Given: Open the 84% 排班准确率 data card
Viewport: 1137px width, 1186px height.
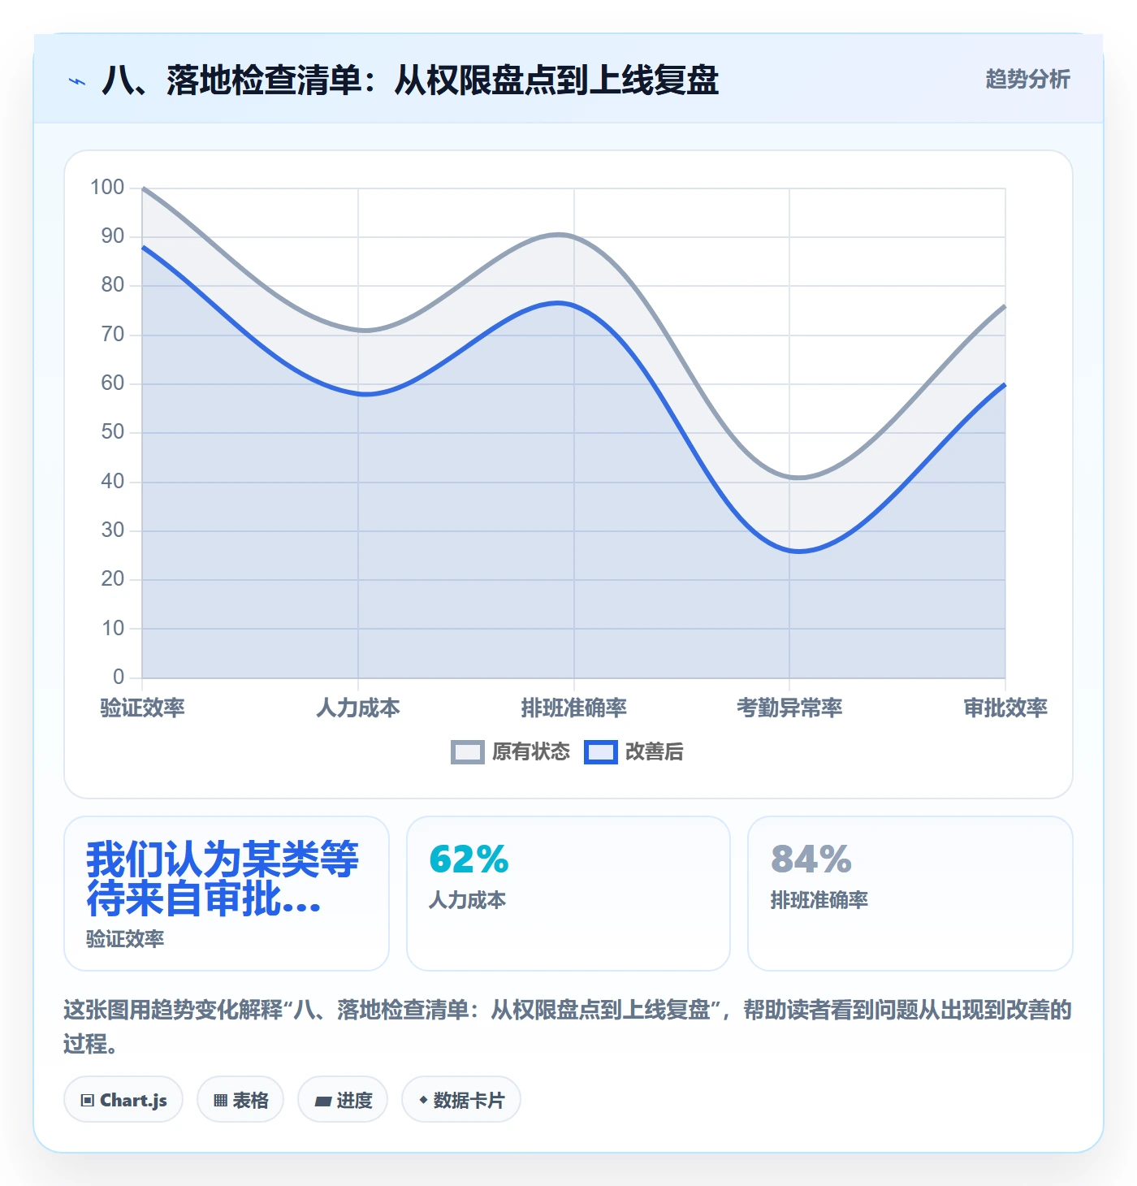Looking at the screenshot, I should (x=910, y=894).
